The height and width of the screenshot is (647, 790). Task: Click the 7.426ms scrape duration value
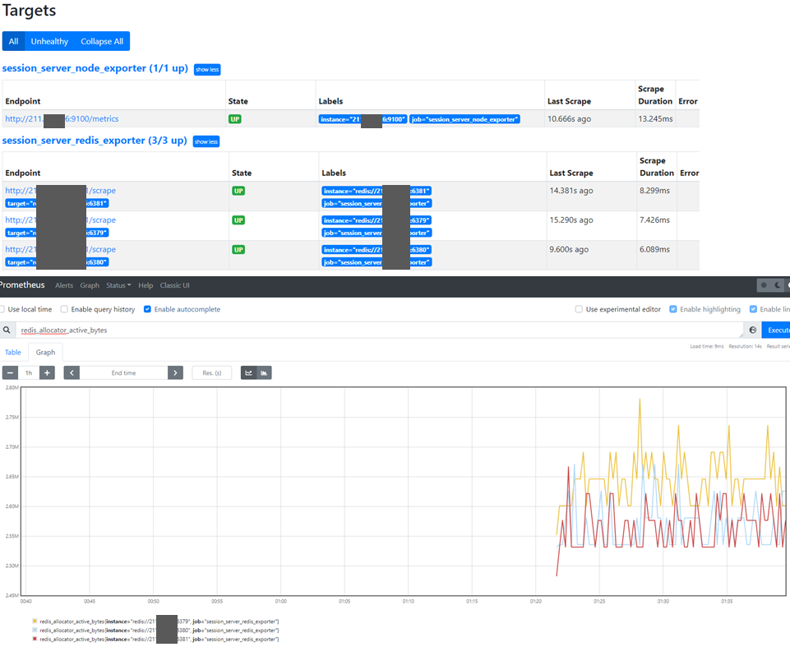click(x=654, y=220)
